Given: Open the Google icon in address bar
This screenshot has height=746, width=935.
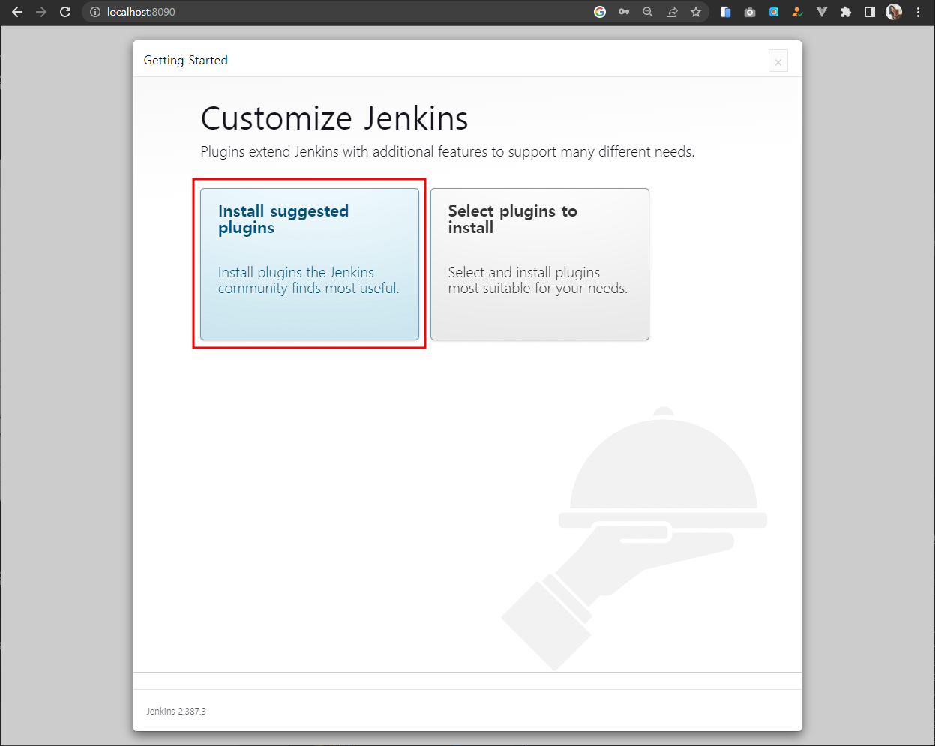Looking at the screenshot, I should pyautogui.click(x=600, y=12).
